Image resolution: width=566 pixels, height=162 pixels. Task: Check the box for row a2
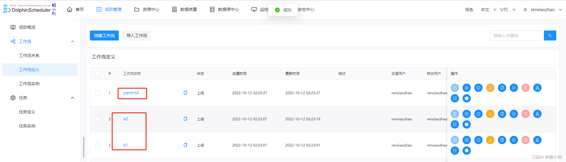pyautogui.click(x=98, y=119)
